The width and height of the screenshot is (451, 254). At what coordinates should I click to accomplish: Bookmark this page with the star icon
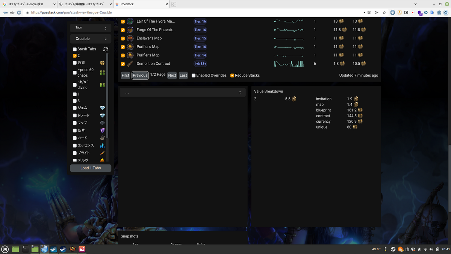(384, 12)
